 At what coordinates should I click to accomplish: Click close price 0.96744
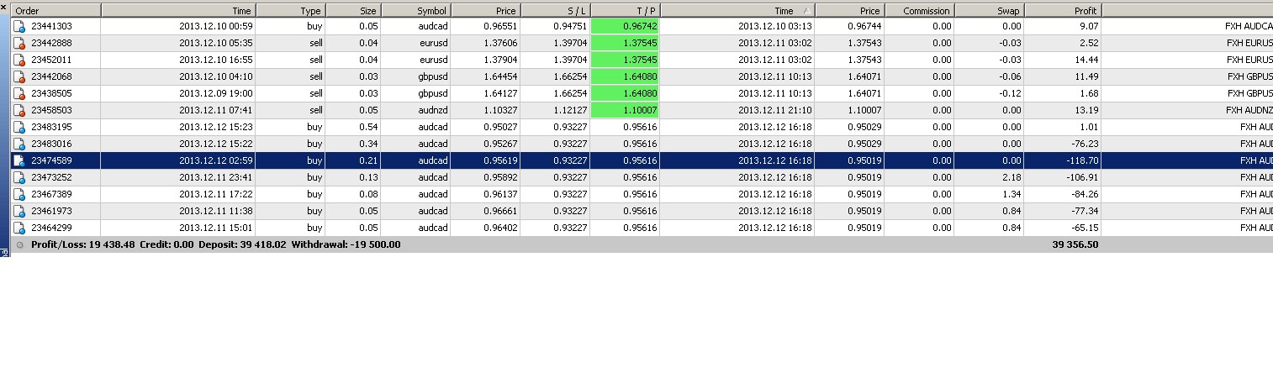(x=864, y=26)
